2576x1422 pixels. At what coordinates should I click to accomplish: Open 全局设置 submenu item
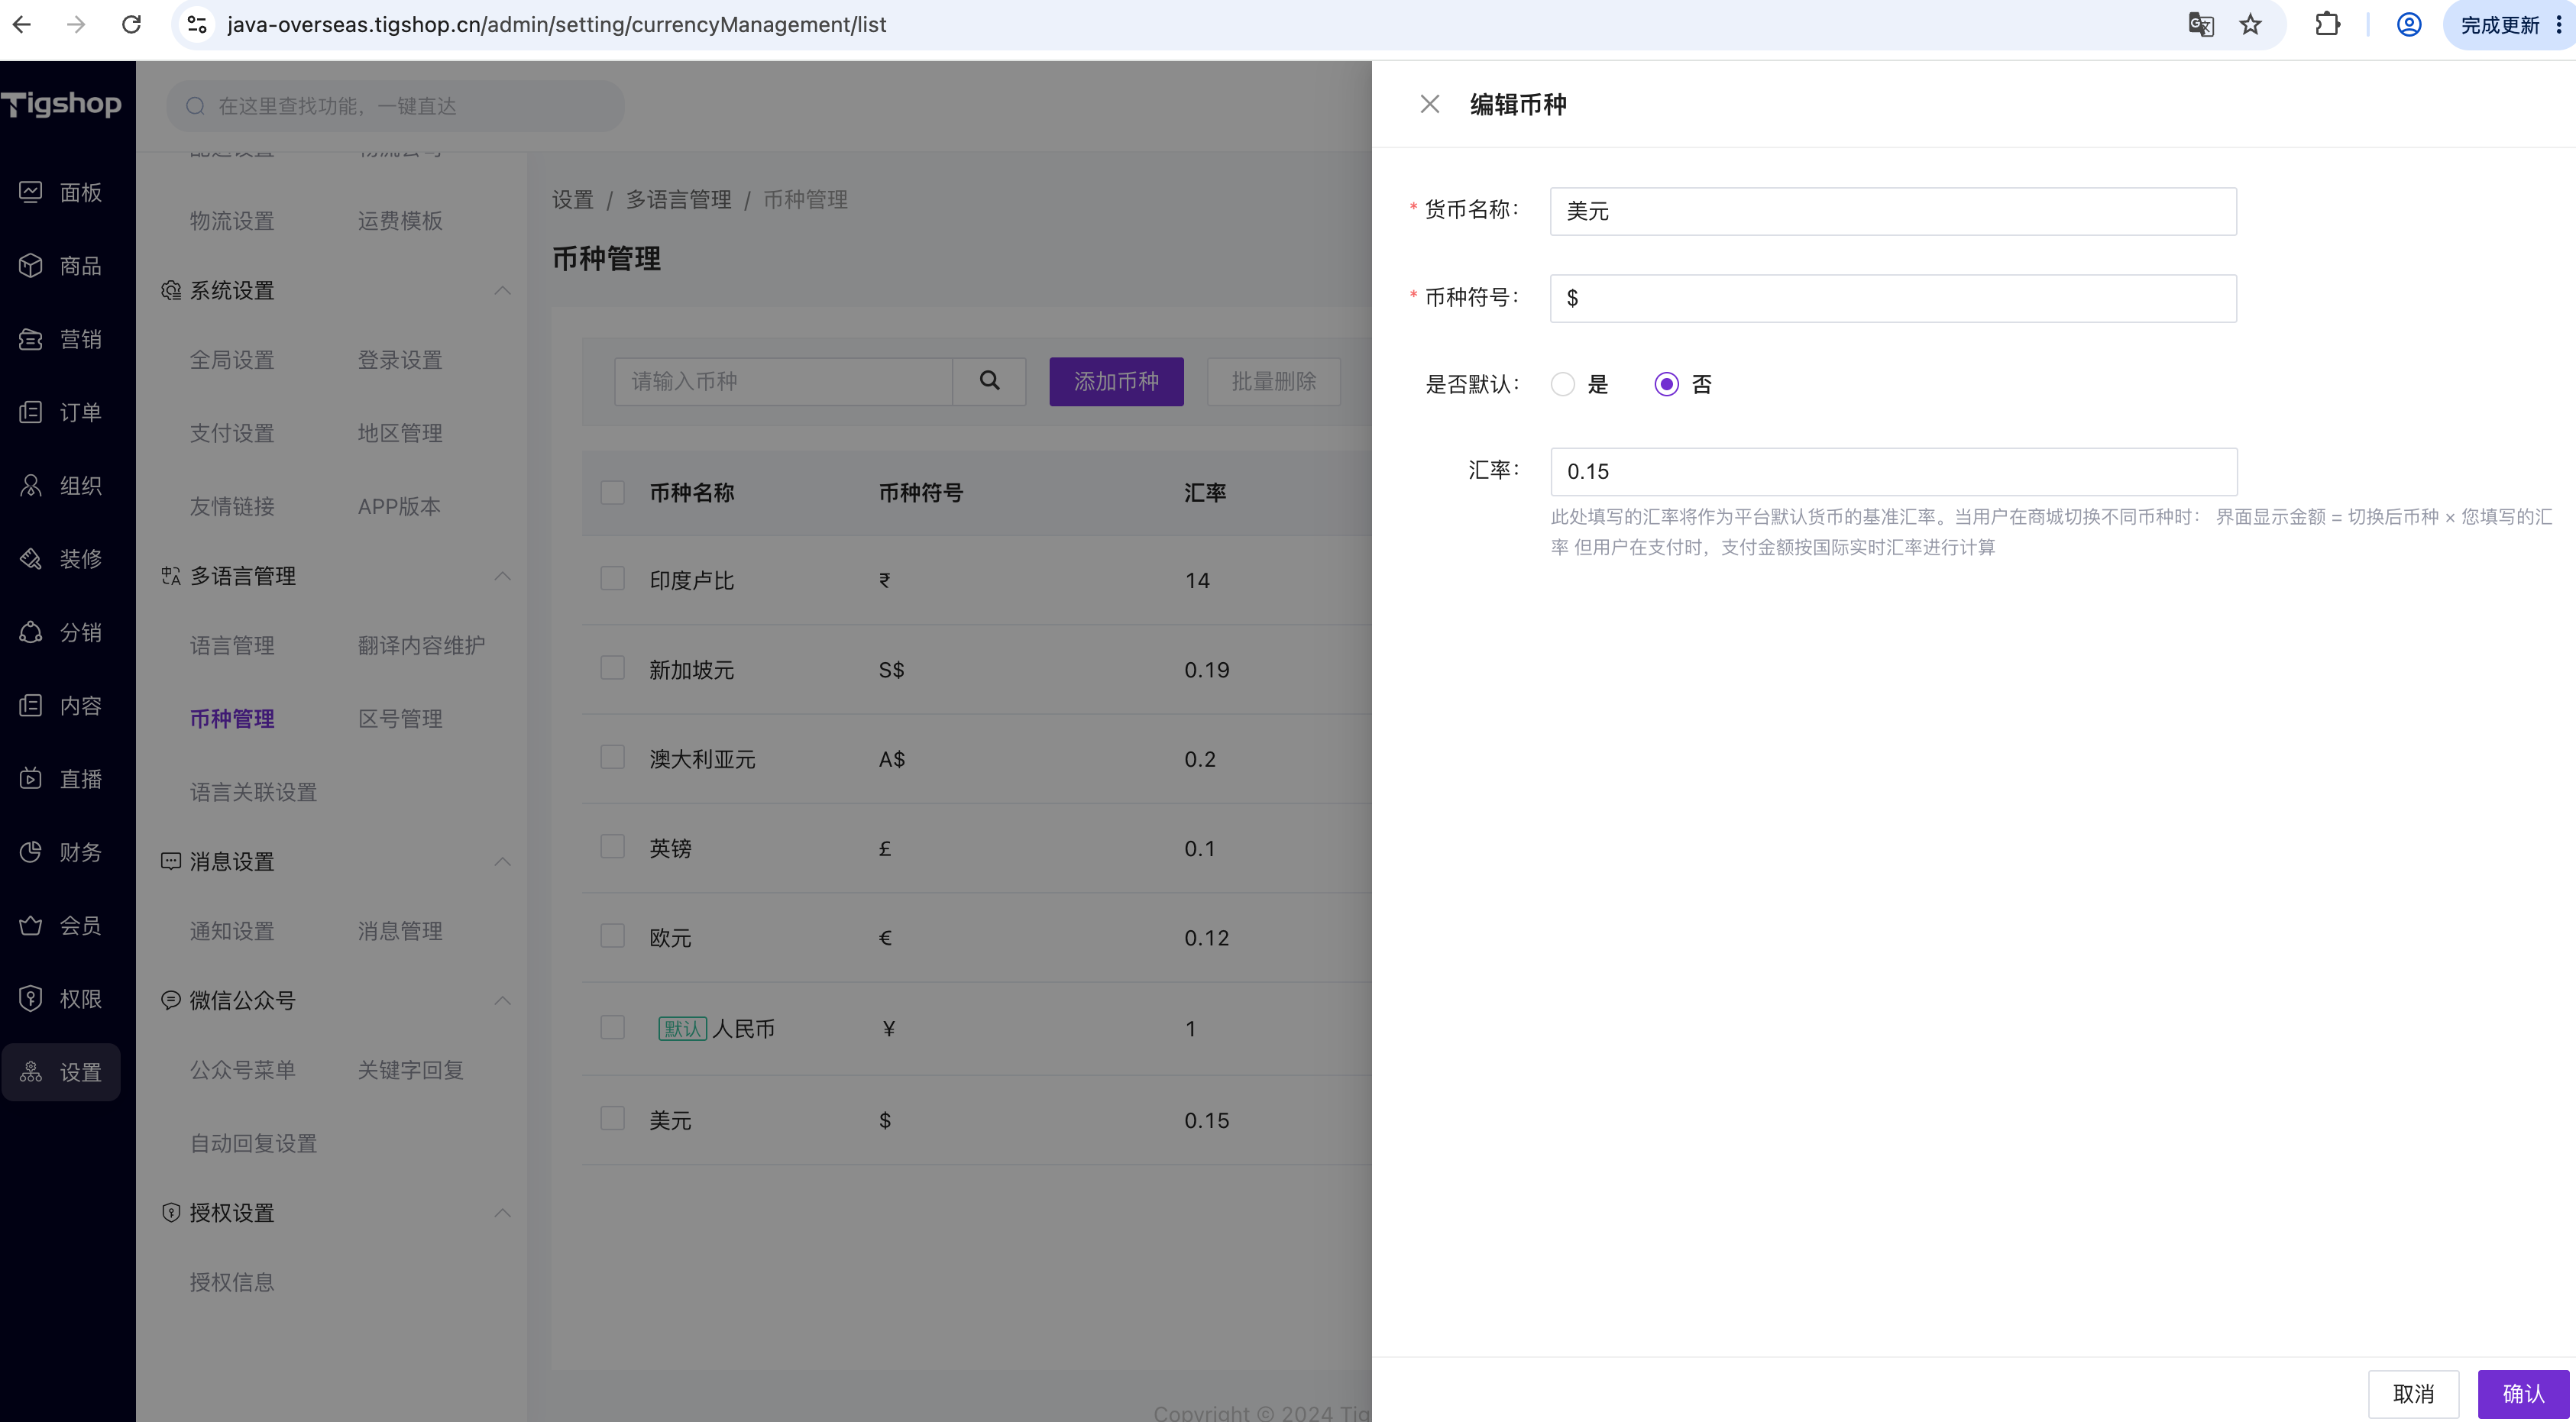(x=232, y=360)
